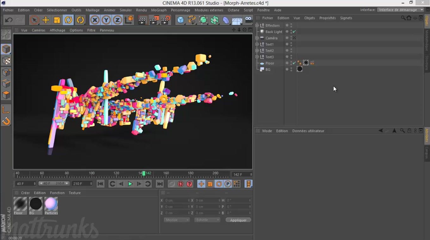Add a Cube primitive object
Image resolution: width=430 pixels, height=240 pixels.
(x=181, y=20)
